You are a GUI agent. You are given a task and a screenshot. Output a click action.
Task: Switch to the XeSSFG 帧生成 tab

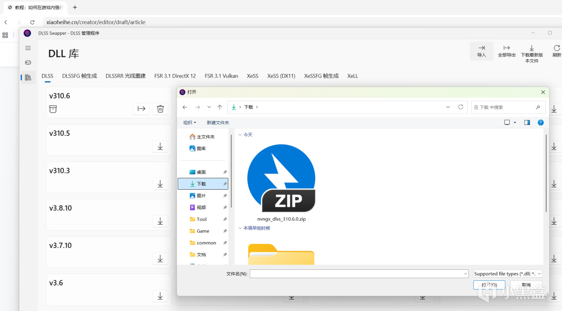[321, 76]
